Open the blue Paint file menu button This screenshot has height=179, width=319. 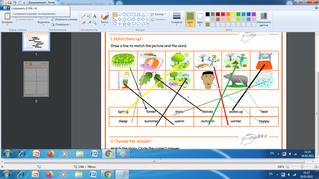click(x=5, y=8)
